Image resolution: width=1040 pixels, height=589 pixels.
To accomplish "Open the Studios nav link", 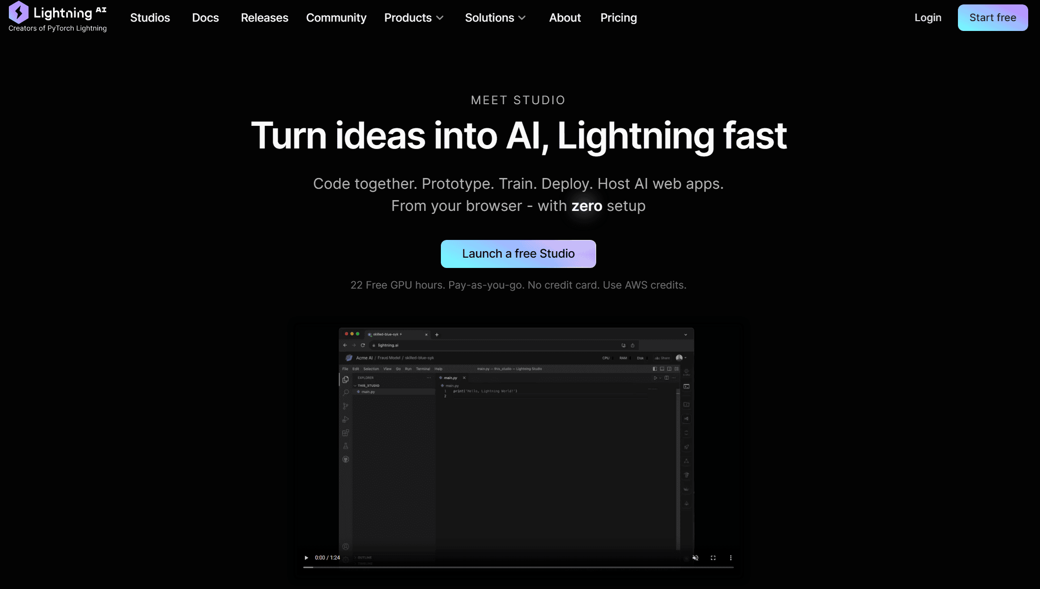I will tap(150, 18).
